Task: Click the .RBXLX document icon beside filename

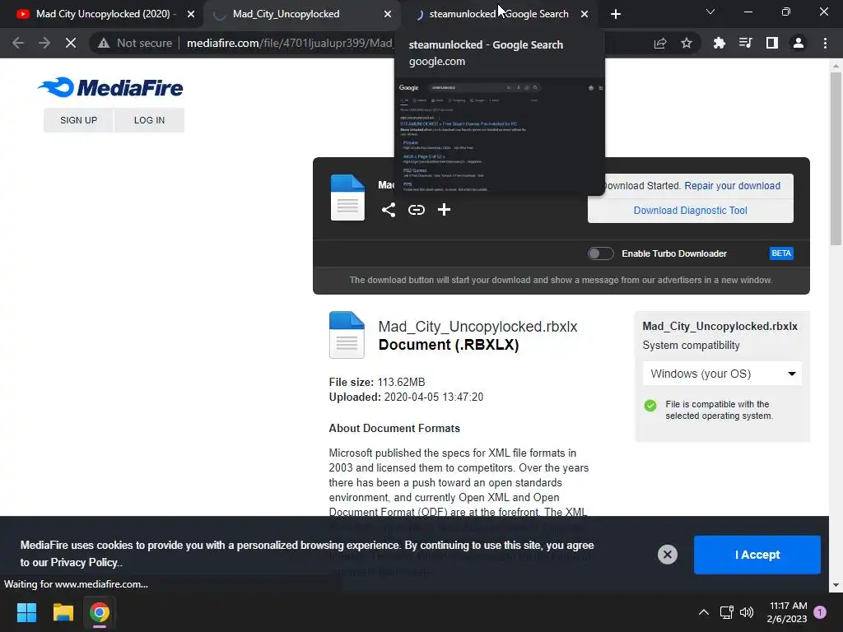Action: [347, 335]
